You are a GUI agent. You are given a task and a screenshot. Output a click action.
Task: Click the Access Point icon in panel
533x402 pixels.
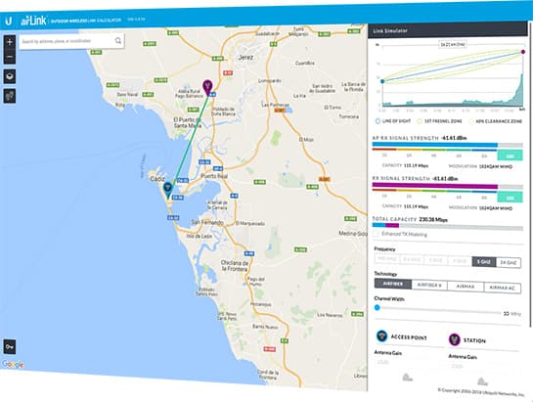click(x=382, y=336)
